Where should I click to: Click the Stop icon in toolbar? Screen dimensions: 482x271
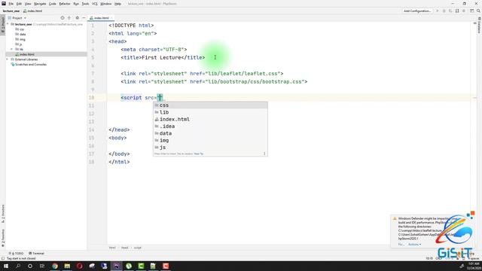point(464,11)
